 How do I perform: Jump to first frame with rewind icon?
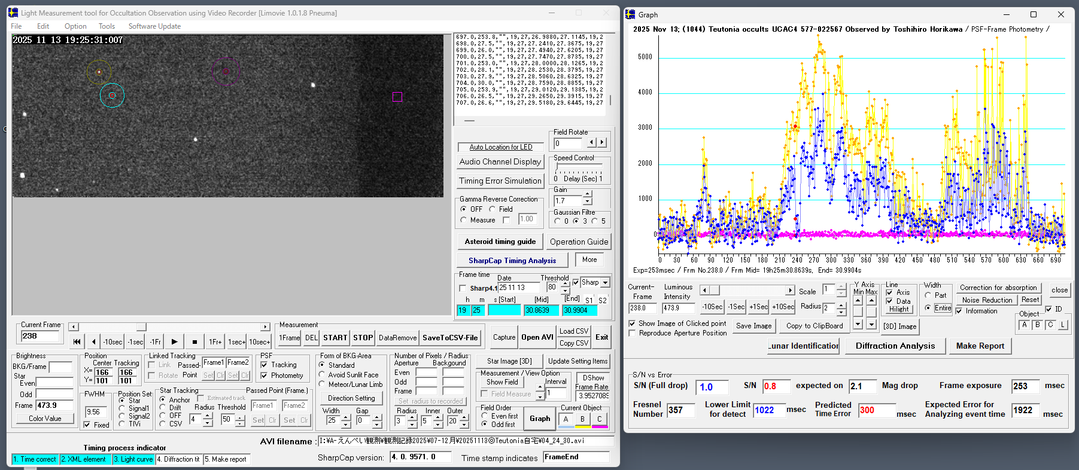click(x=77, y=342)
